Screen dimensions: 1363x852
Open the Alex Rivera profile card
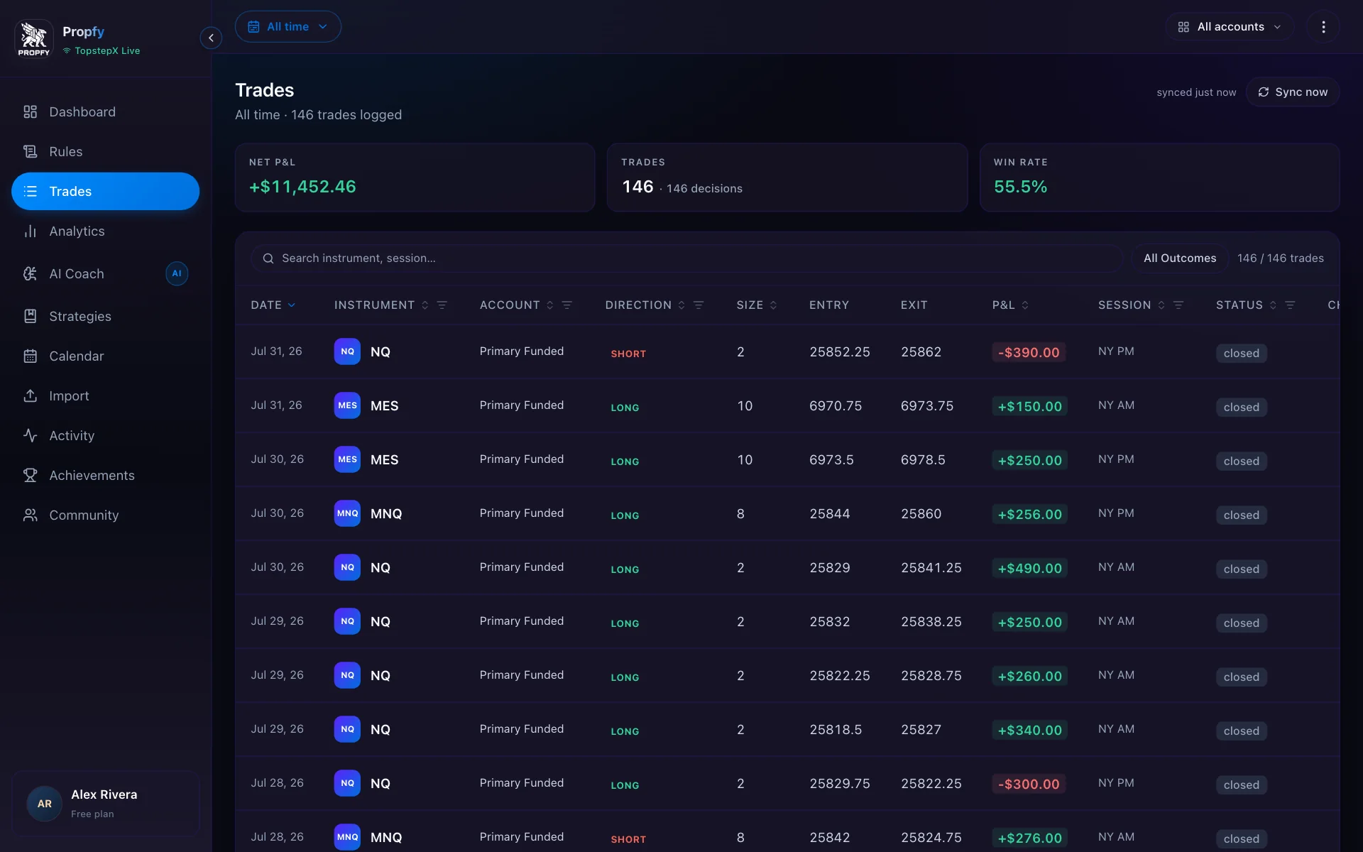point(106,804)
